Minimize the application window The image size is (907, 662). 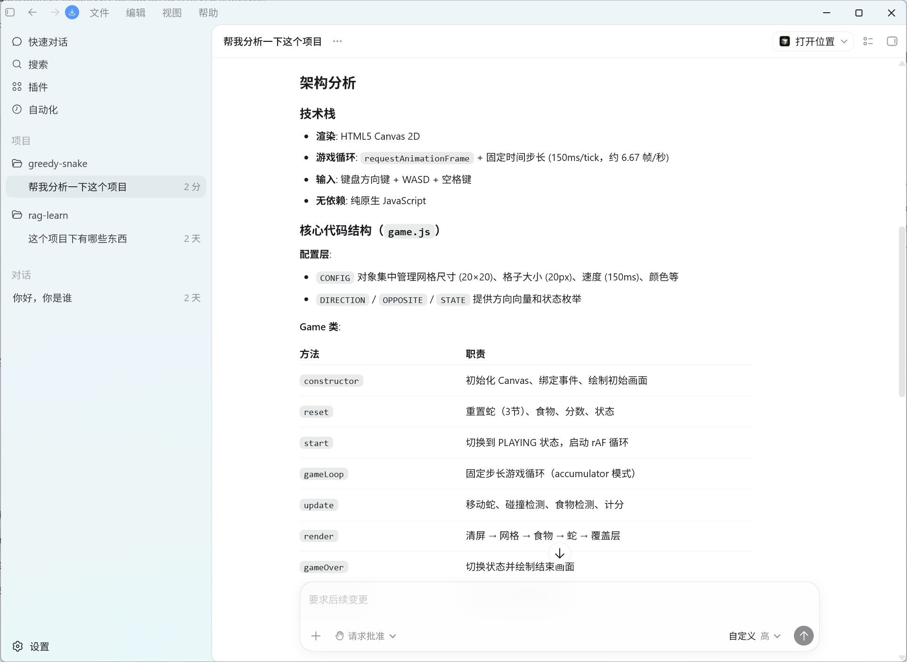tap(826, 13)
